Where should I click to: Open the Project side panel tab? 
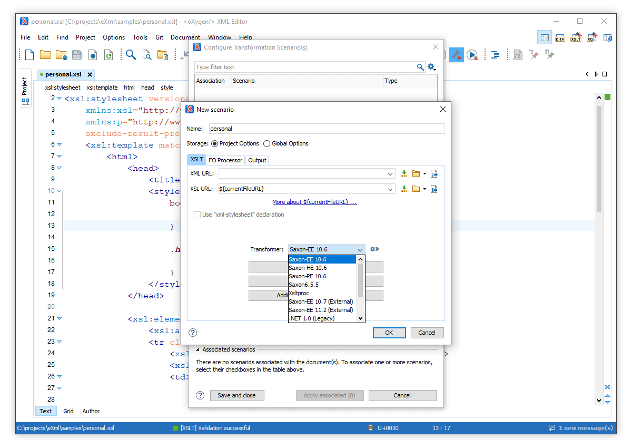24,87
